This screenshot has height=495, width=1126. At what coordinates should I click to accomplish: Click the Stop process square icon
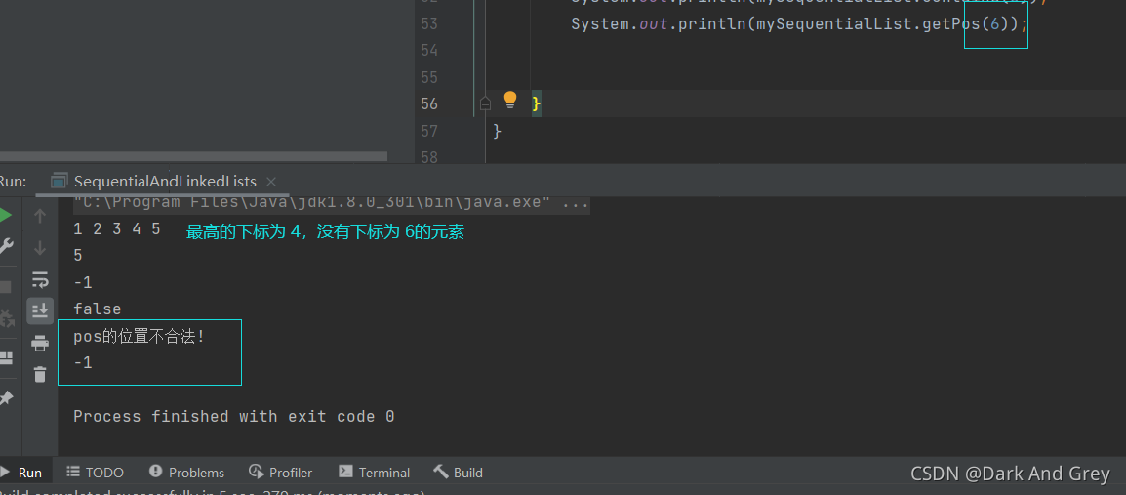[5, 287]
